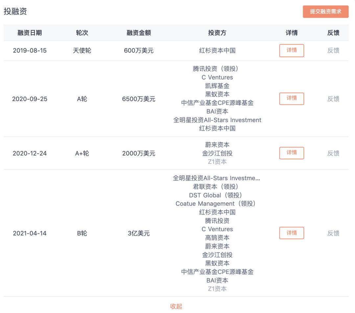The height and width of the screenshot is (313, 355).
Task: Click 反馈 in the 2021-04-14 row
Action: tap(333, 233)
